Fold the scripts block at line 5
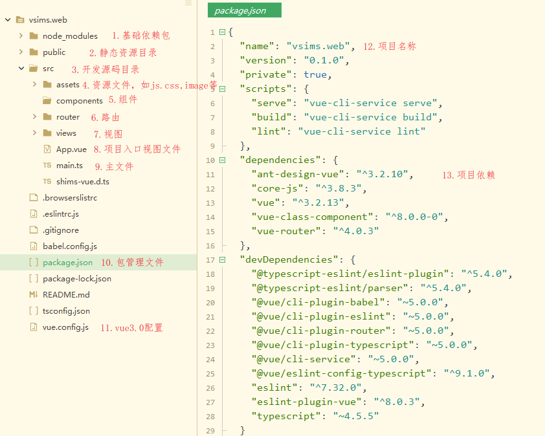Screen dimensions: 545x436 223,89
